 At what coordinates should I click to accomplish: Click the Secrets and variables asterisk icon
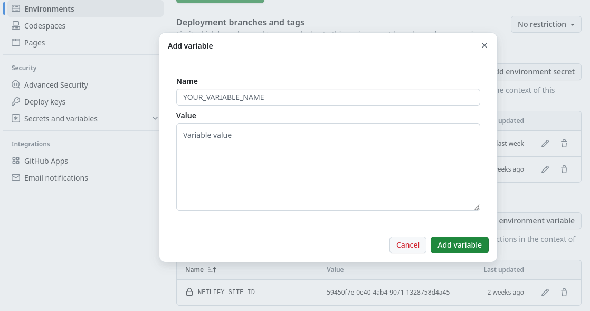[16, 118]
